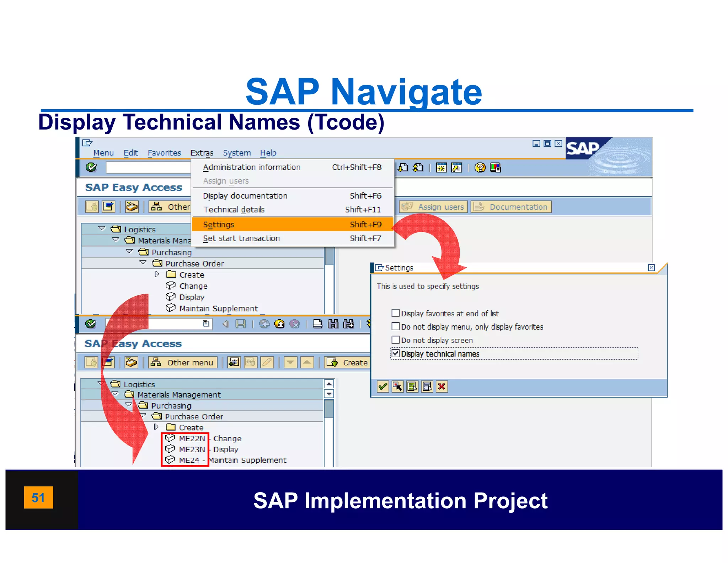Check Do not display screen option
728x563 pixels.
396,340
